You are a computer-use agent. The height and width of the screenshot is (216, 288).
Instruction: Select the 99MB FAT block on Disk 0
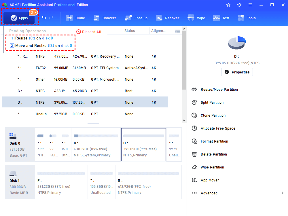tap(53, 145)
